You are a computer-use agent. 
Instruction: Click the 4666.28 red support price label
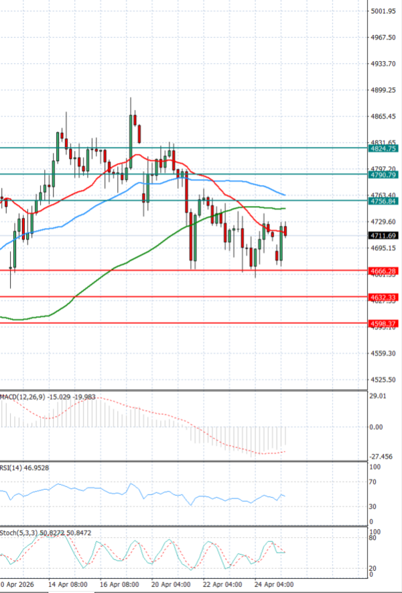383,270
